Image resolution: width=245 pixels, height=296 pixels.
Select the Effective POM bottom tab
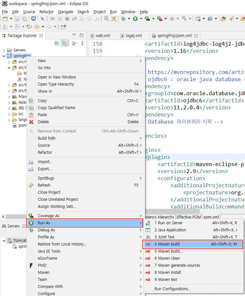pos(189,217)
